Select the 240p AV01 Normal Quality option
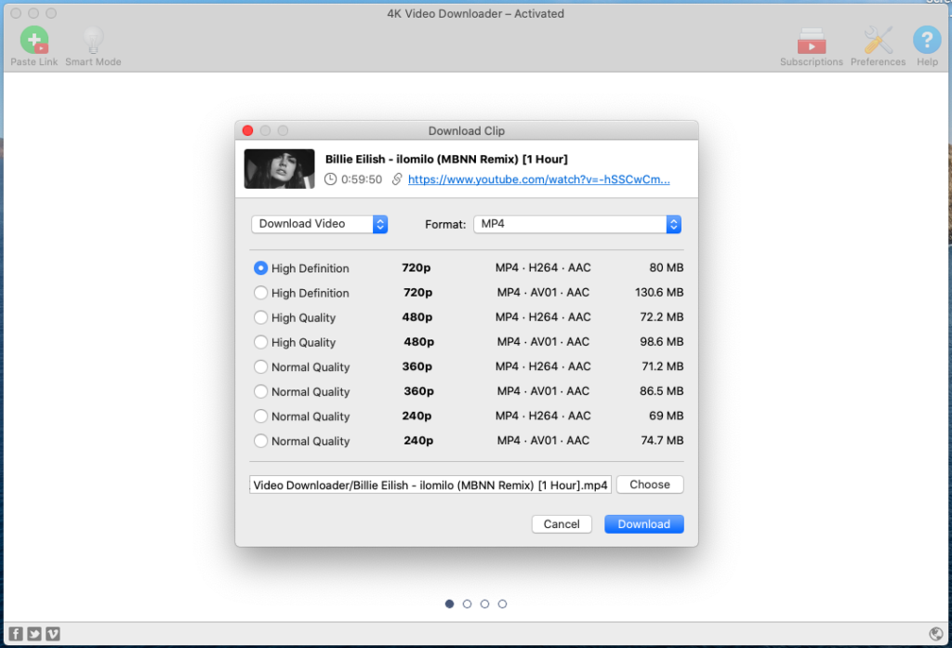The width and height of the screenshot is (952, 648). (x=260, y=441)
